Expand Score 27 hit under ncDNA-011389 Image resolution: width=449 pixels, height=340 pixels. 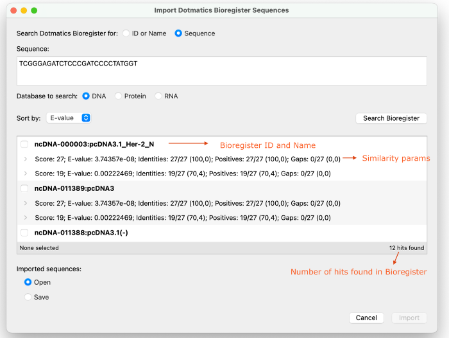point(26,203)
